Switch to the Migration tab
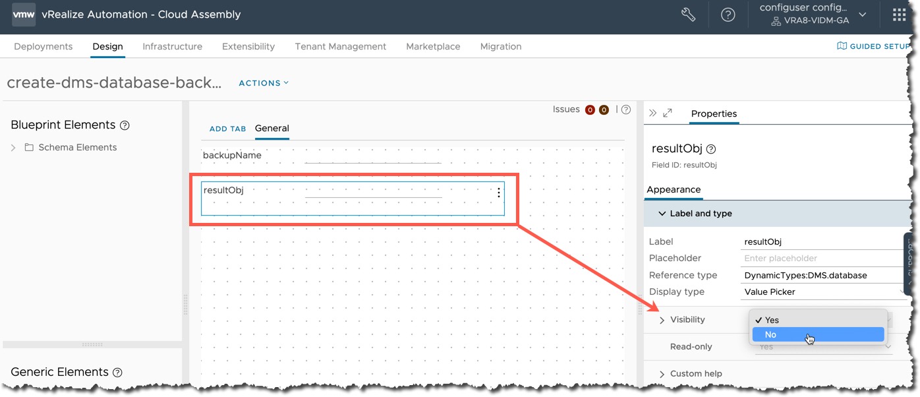The width and height of the screenshot is (920, 397). pyautogui.click(x=501, y=46)
